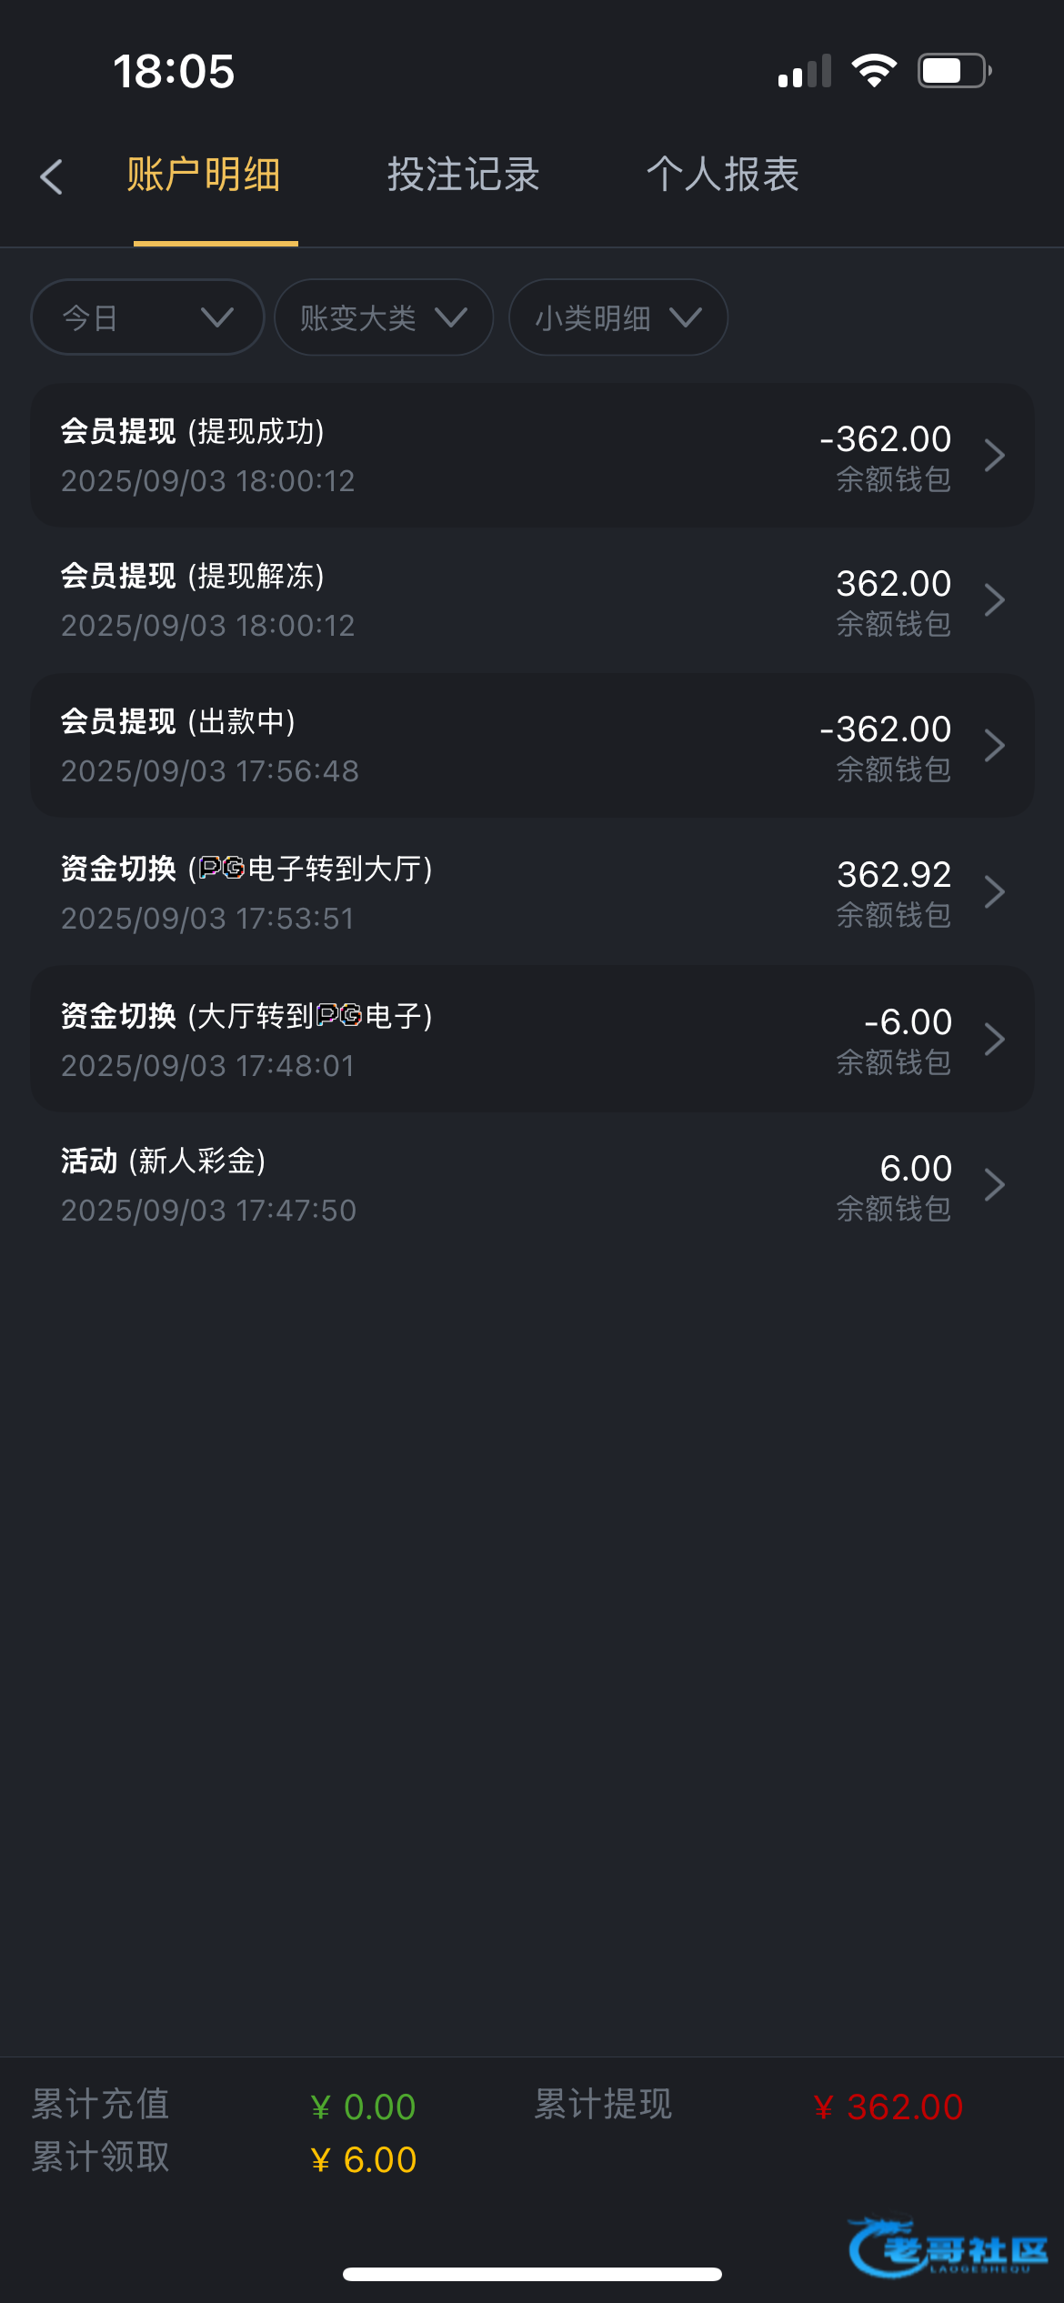Tap the 老哥社区 logo watermark

click(948, 2247)
